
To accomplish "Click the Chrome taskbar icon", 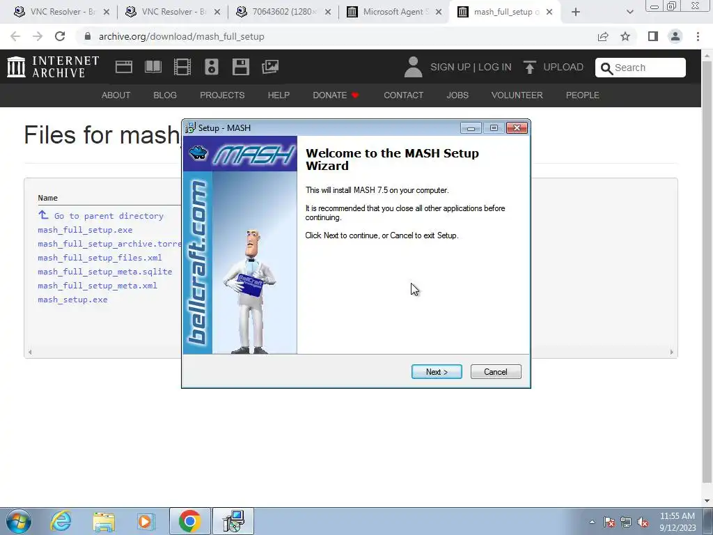I will [x=189, y=521].
